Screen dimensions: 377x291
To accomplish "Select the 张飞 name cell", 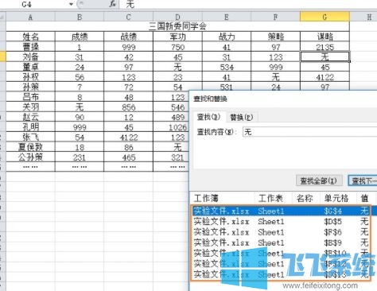I will click(x=30, y=138).
